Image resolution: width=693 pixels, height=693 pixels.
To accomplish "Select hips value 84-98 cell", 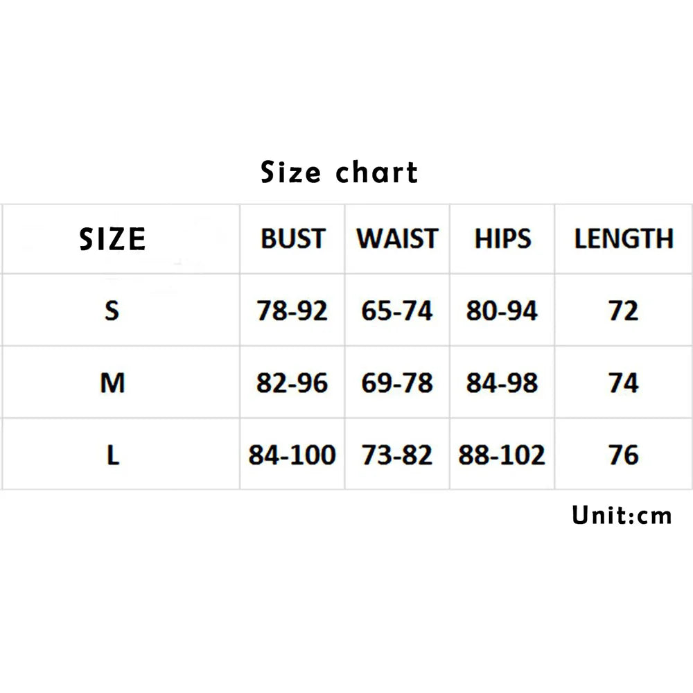I will pyautogui.click(x=502, y=383).
